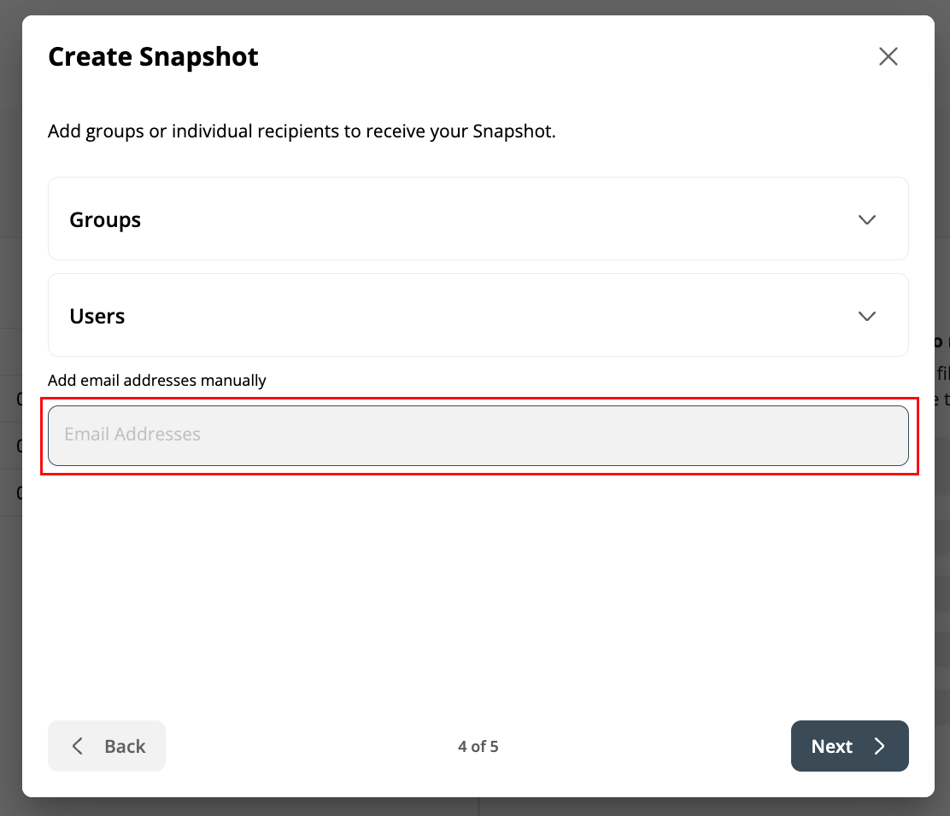950x816 pixels.
Task: Go Back to the previous step
Action: [x=107, y=746]
